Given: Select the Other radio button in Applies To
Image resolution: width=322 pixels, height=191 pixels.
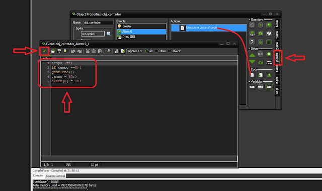Looking at the screenshot, I should [x=156, y=51].
